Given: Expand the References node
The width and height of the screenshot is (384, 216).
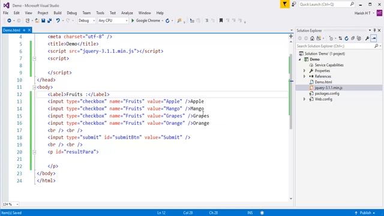Looking at the screenshot, I should point(304,76).
